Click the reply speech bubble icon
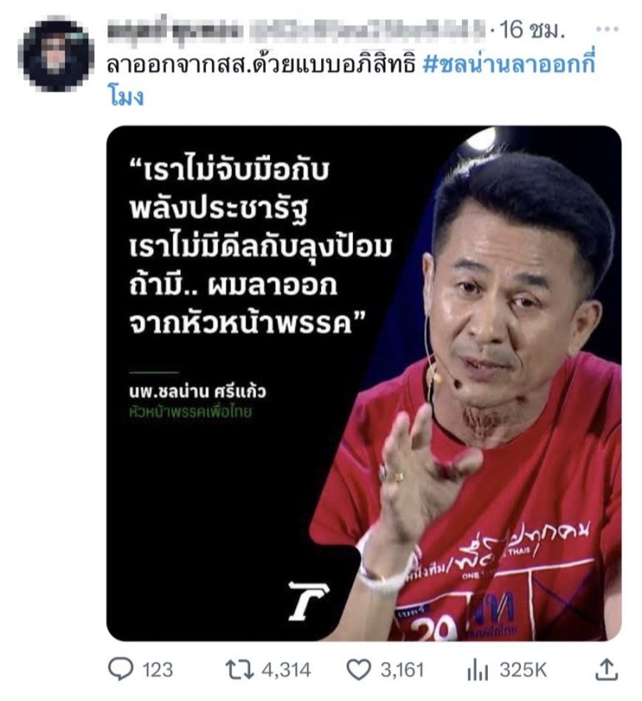 (x=121, y=668)
